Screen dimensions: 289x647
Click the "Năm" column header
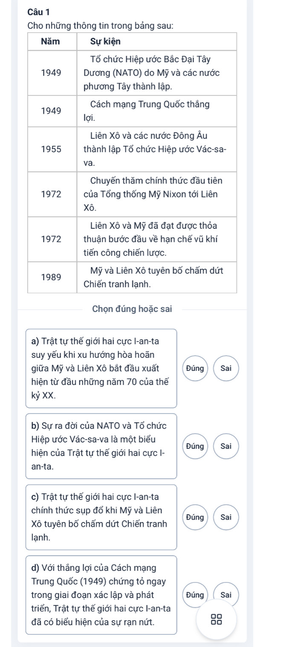pos(51,41)
